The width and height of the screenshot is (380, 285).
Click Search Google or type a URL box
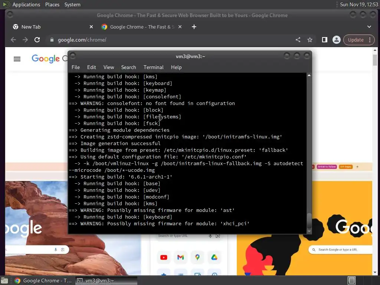tap(340, 250)
